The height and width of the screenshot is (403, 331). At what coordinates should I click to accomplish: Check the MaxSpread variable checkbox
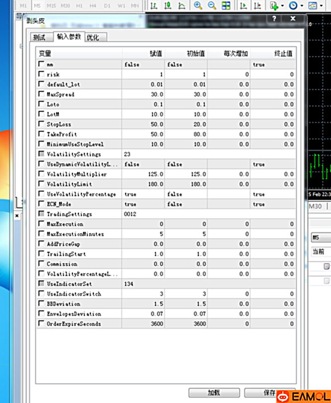pos(41,94)
